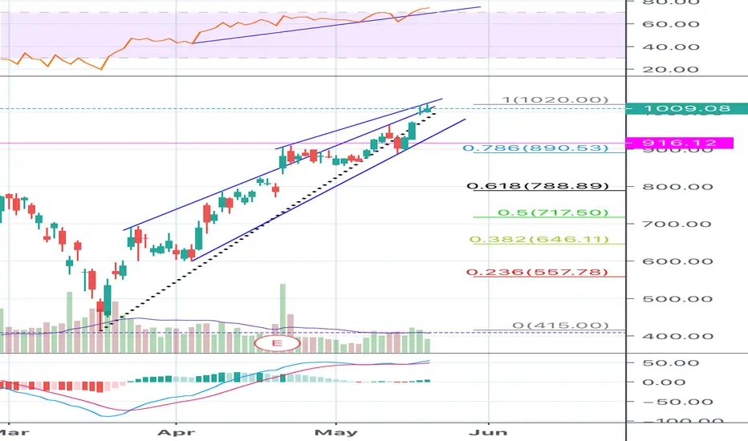
Task: Select the 1009.08 current price label
Action: [686, 109]
